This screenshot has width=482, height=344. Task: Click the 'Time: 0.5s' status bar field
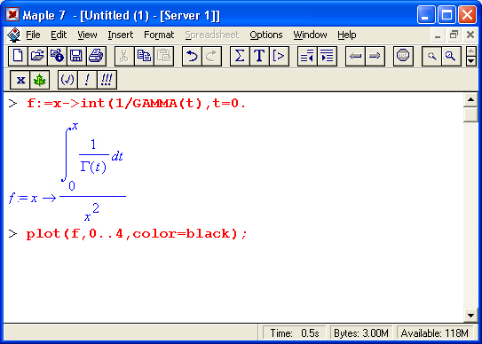pyautogui.click(x=295, y=333)
